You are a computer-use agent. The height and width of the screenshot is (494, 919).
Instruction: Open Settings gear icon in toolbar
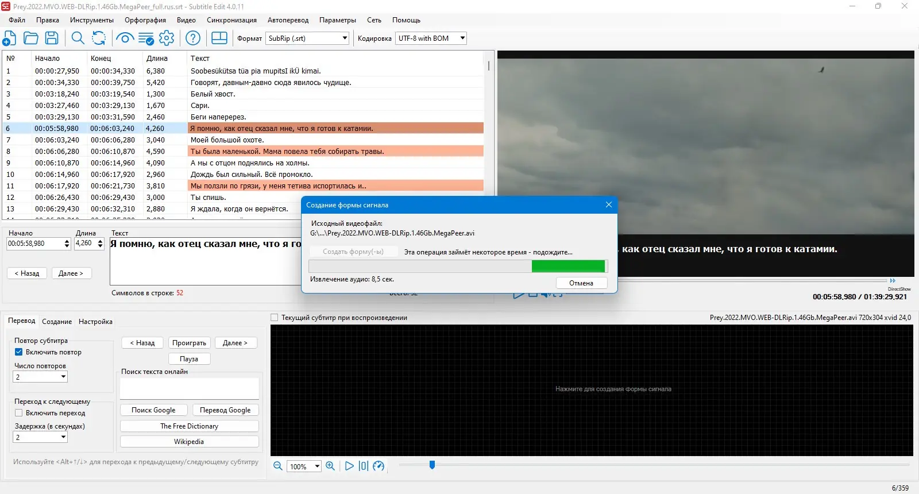point(167,38)
